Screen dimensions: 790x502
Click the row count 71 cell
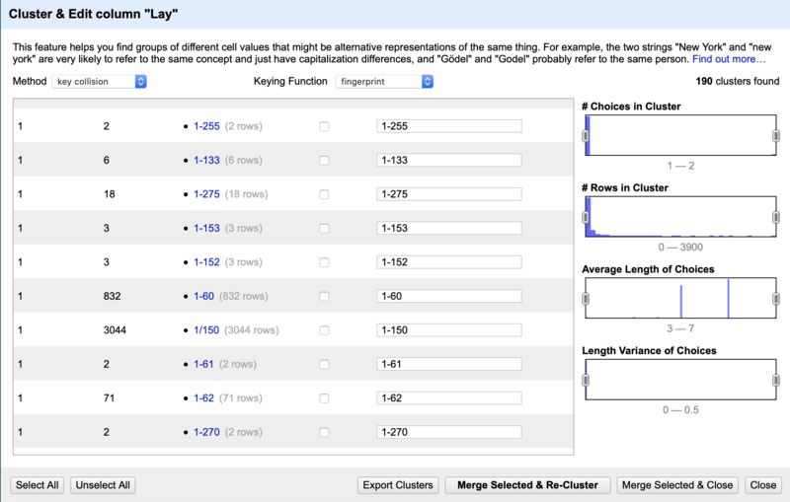[x=109, y=397]
